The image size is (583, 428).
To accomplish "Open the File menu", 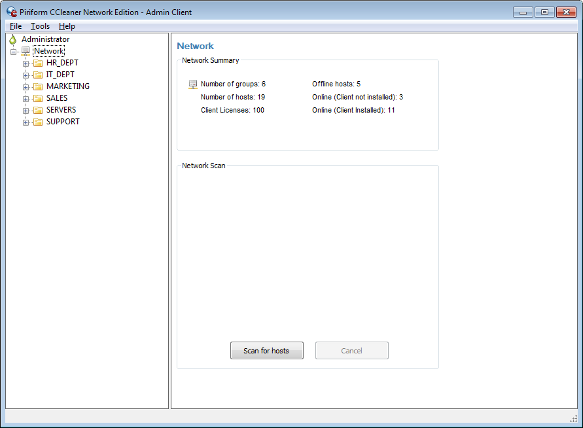I will point(16,26).
